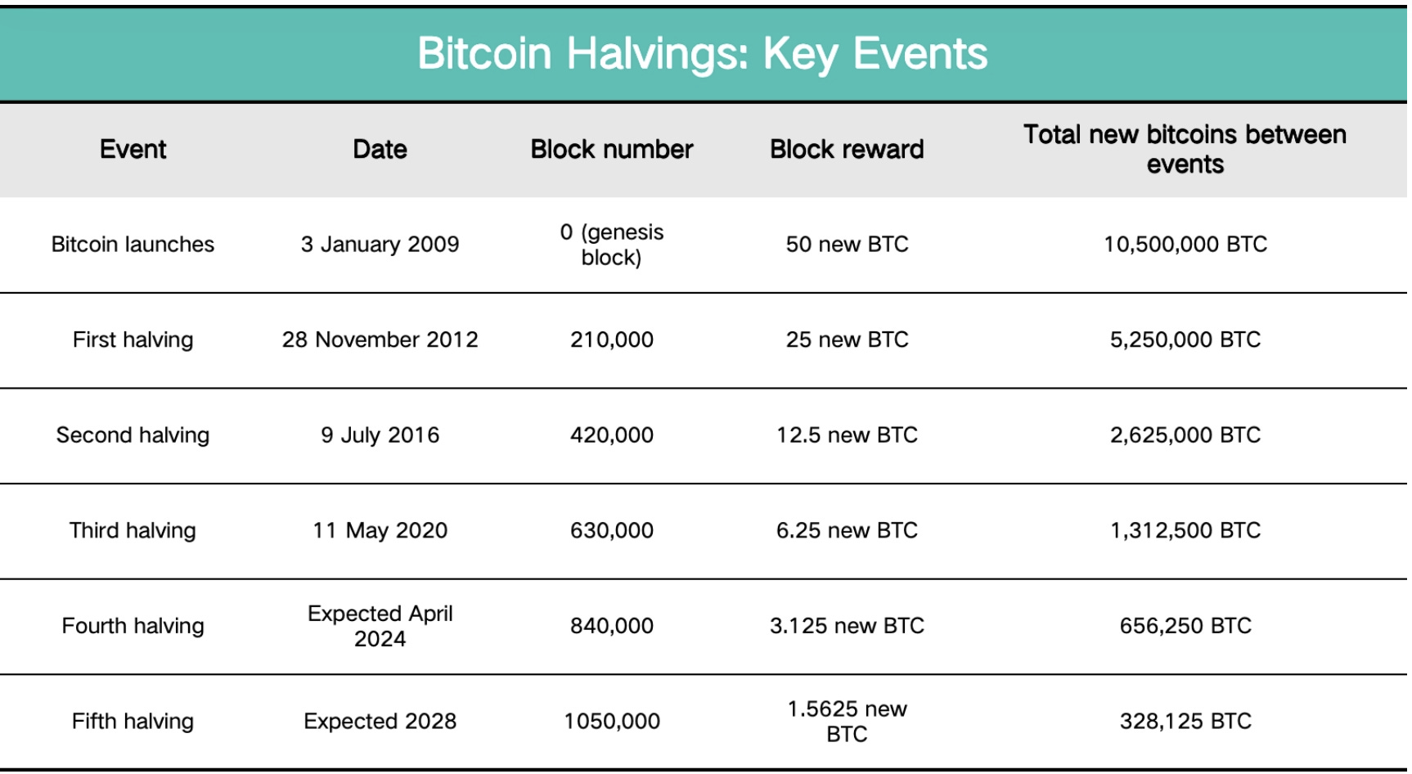Select the '50 new BTC' reward cell
The image size is (1412, 774).
847,245
